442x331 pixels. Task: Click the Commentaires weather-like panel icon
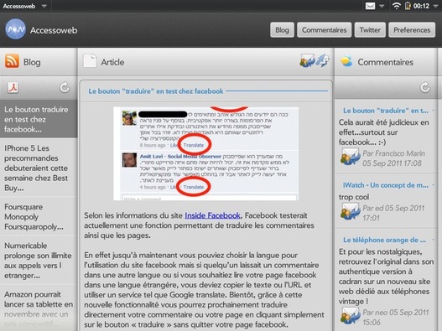click(346, 61)
